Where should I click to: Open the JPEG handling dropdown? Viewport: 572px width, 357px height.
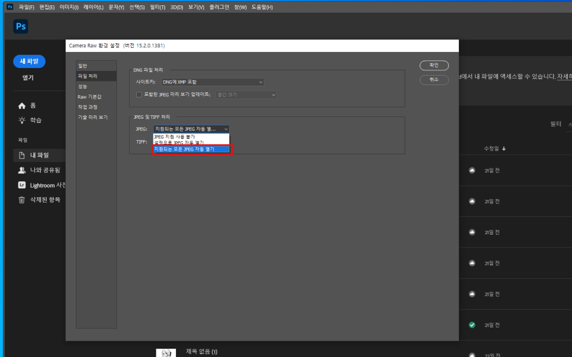[191, 129]
